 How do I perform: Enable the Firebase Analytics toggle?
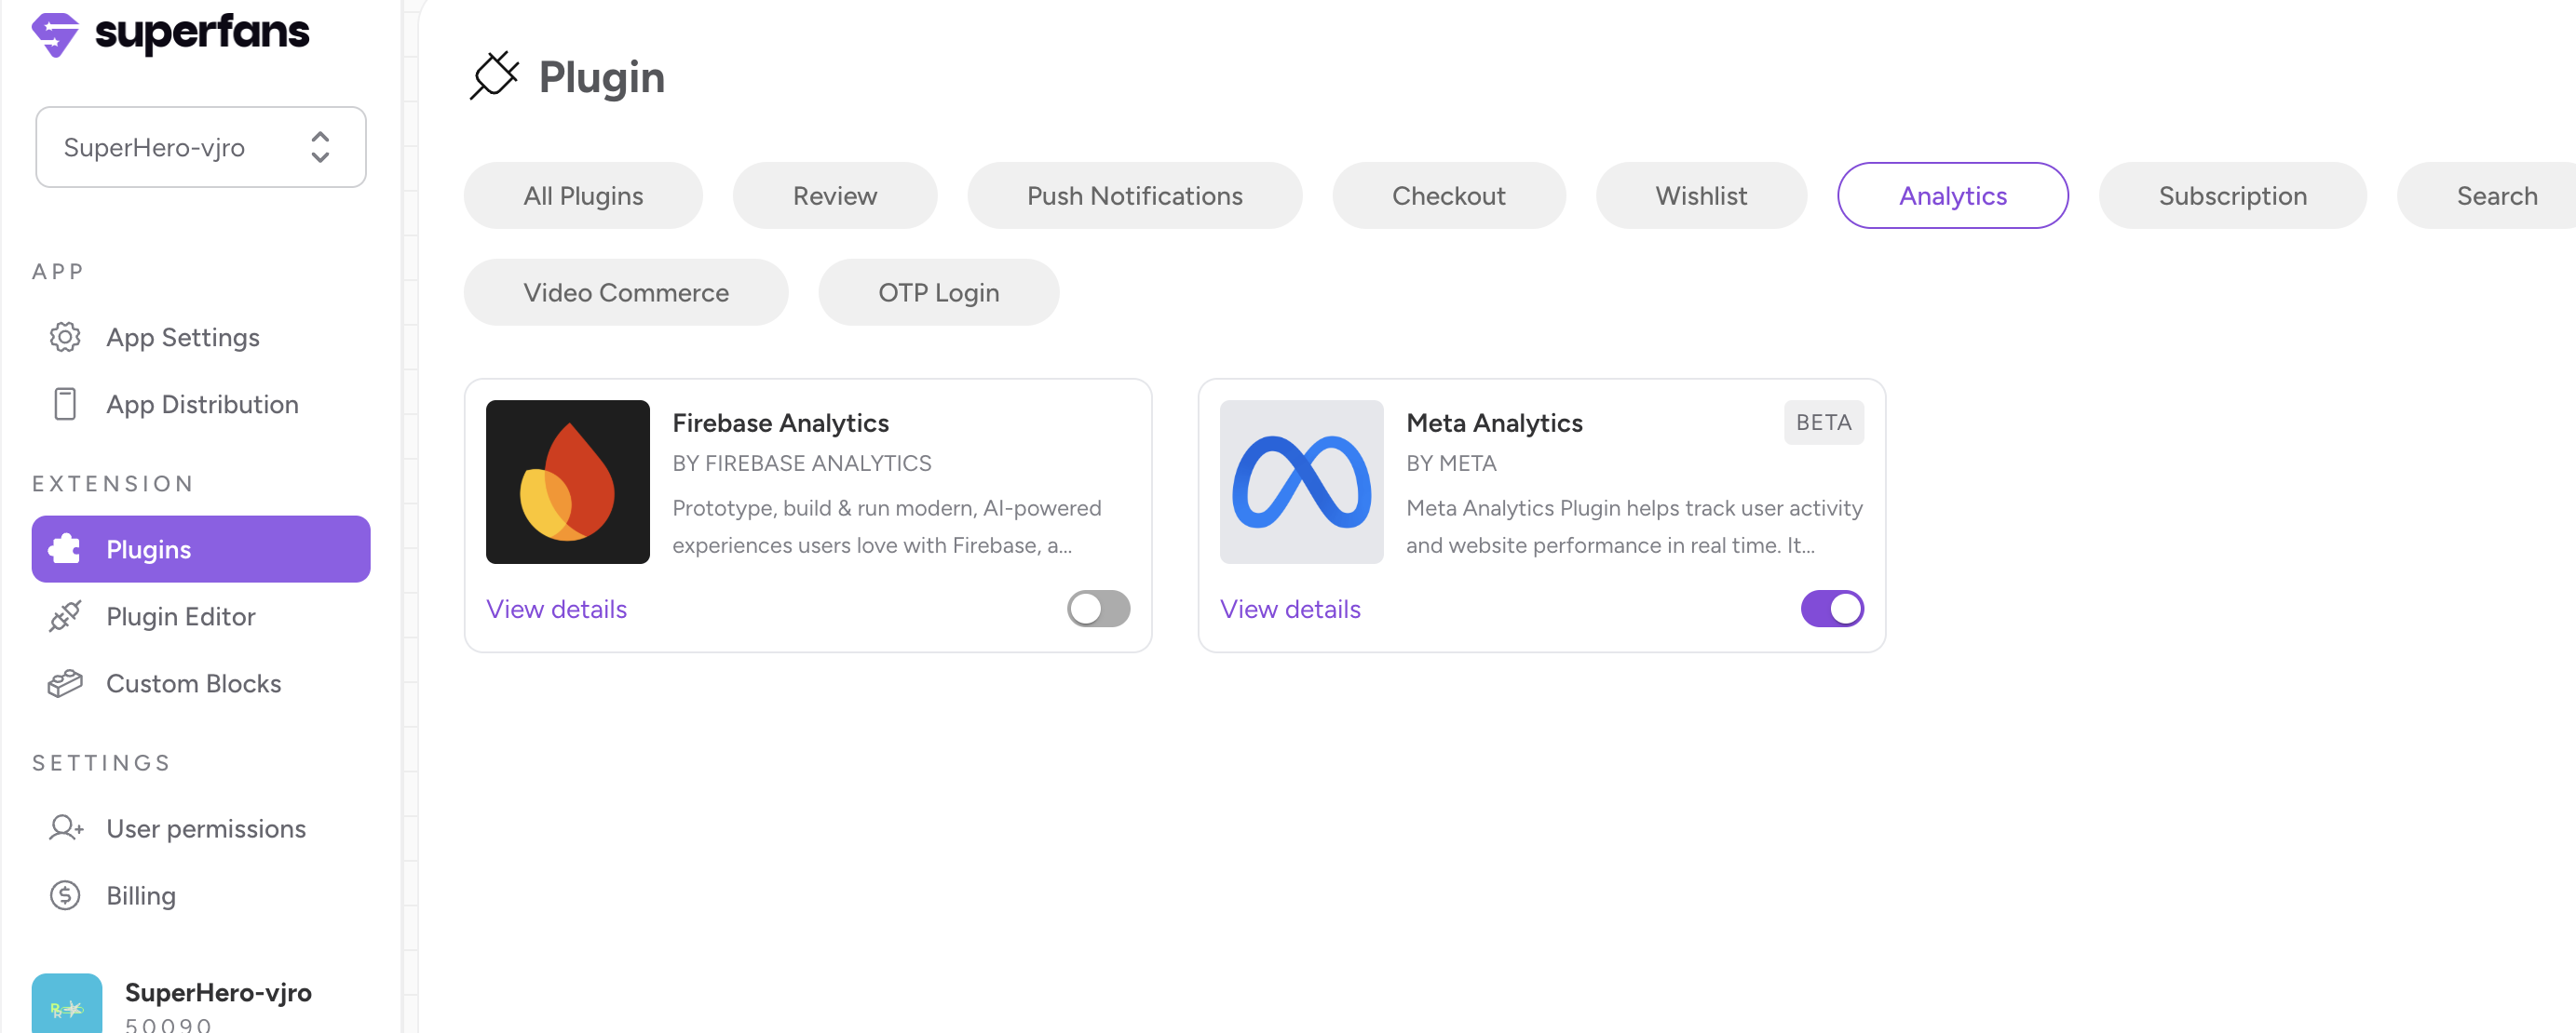(x=1098, y=609)
